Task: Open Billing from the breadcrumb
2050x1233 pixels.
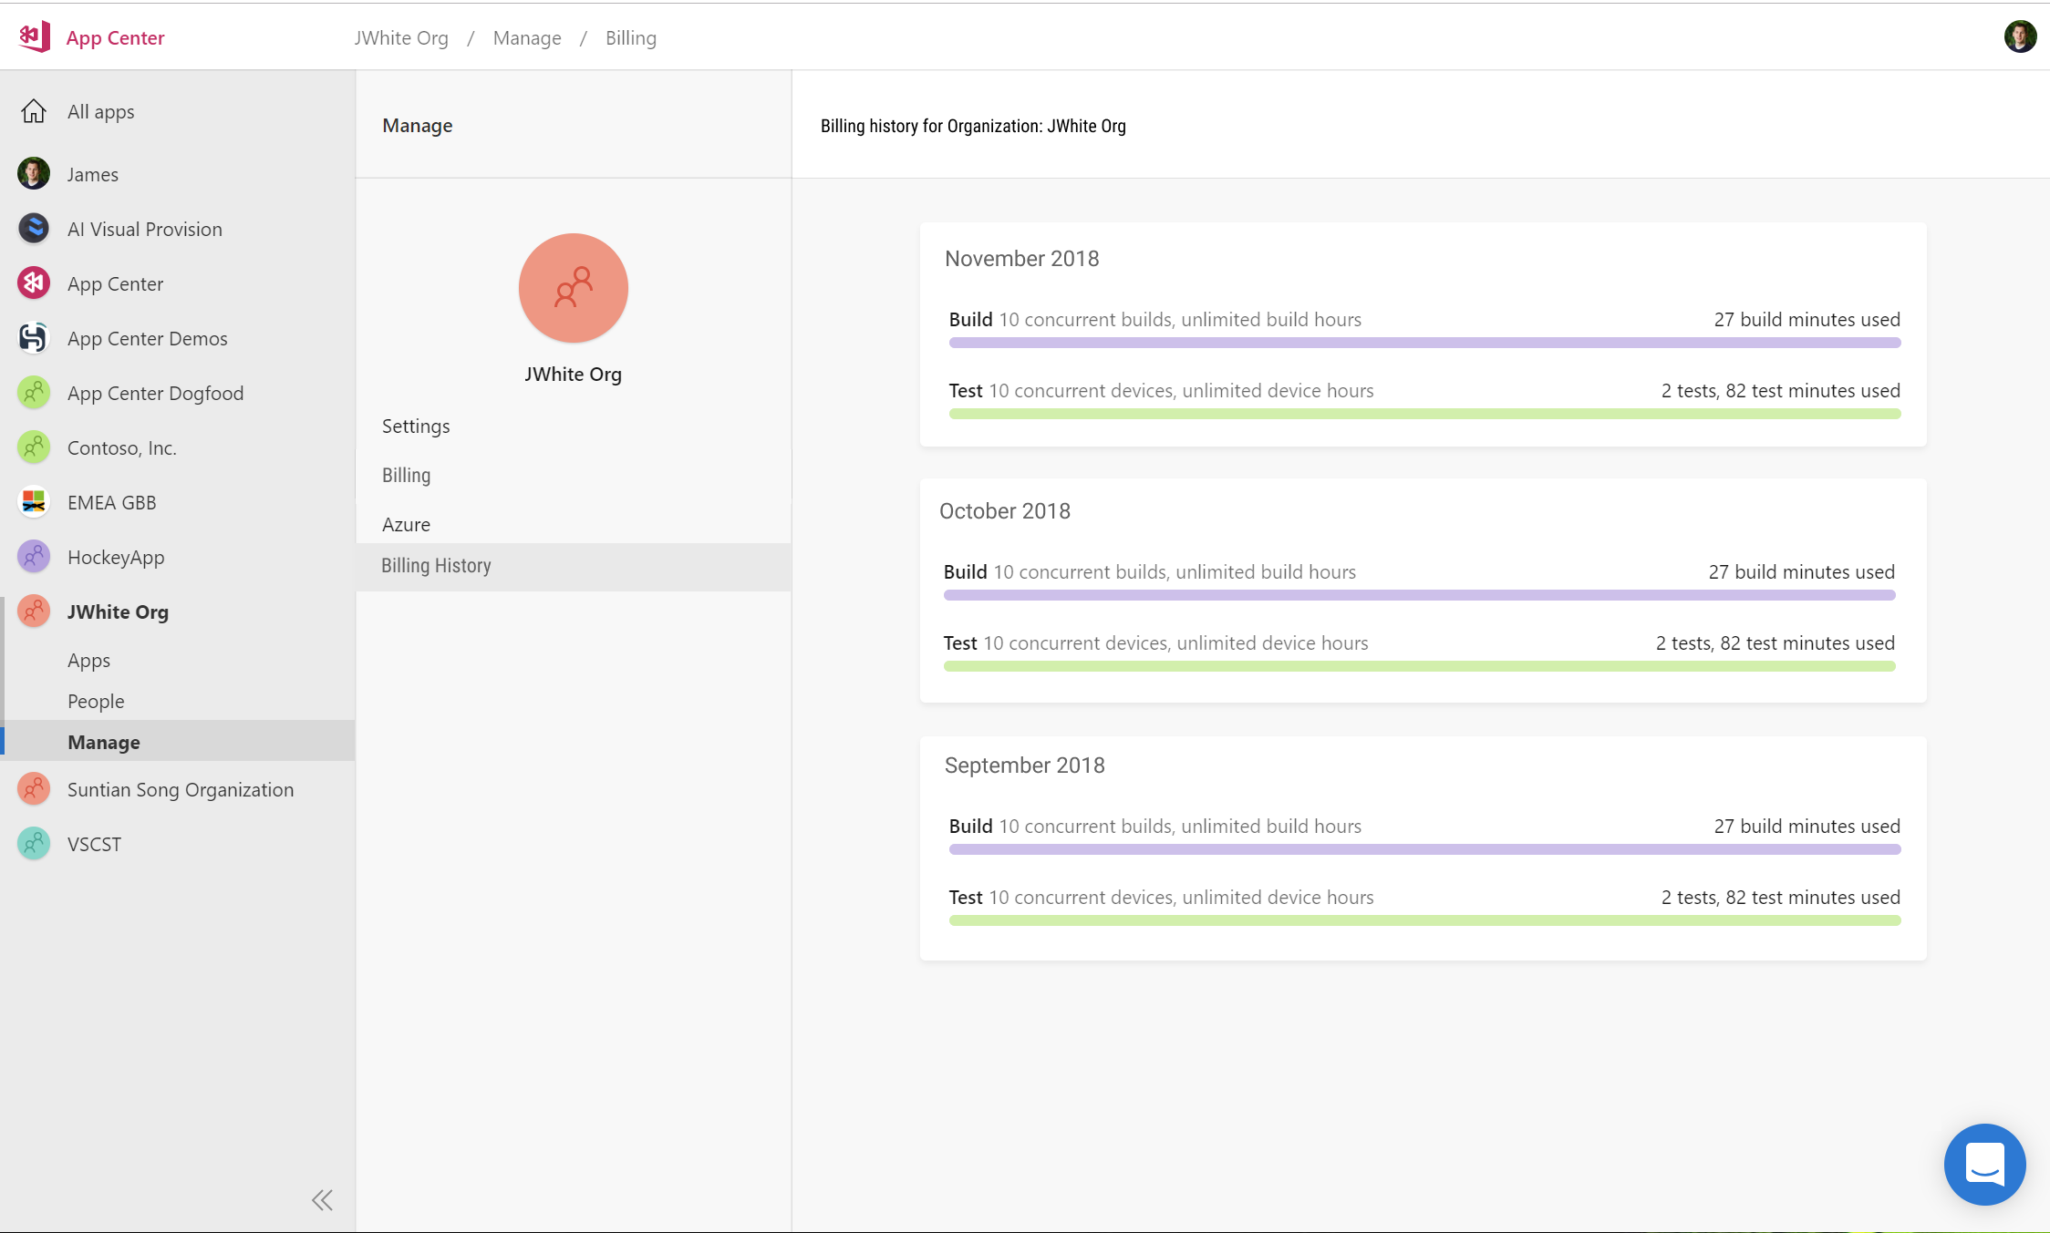Action: point(630,37)
